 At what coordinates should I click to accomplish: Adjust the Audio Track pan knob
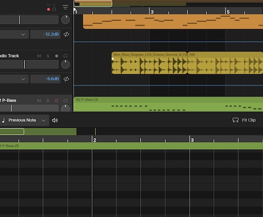[65, 65]
